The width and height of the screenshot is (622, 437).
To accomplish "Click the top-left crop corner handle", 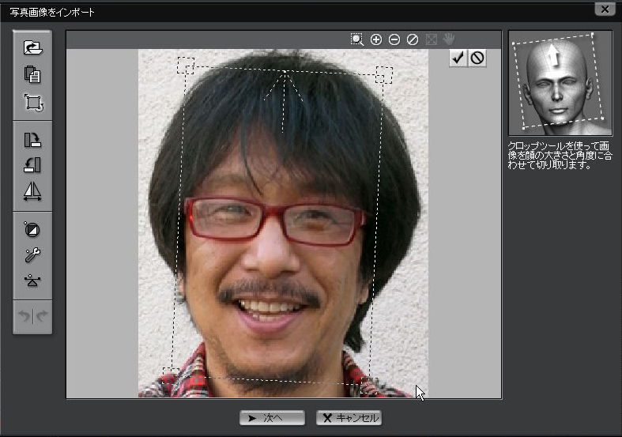I will point(186,66).
